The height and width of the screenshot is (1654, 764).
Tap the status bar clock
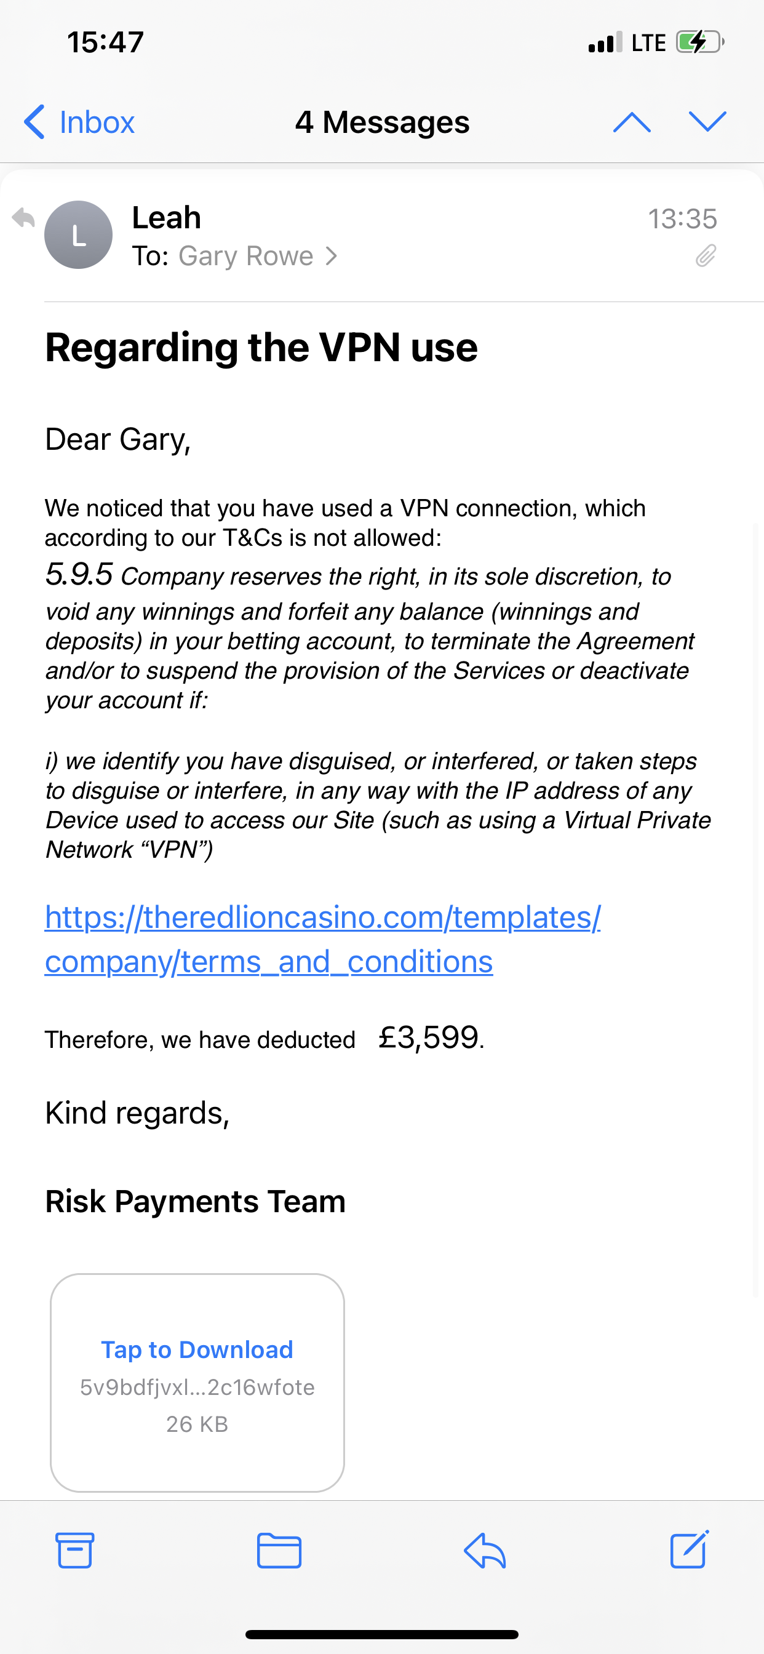click(105, 42)
